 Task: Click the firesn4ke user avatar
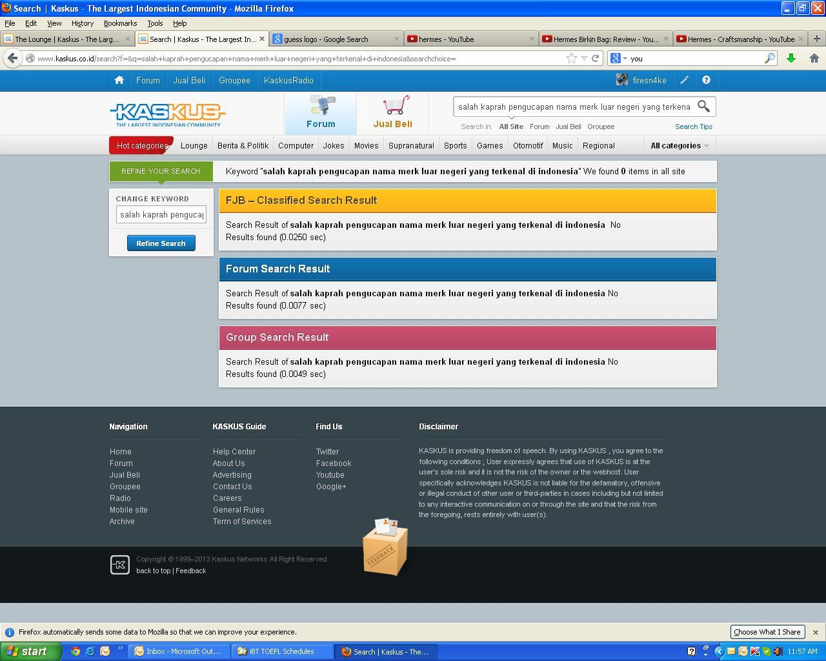click(x=622, y=80)
